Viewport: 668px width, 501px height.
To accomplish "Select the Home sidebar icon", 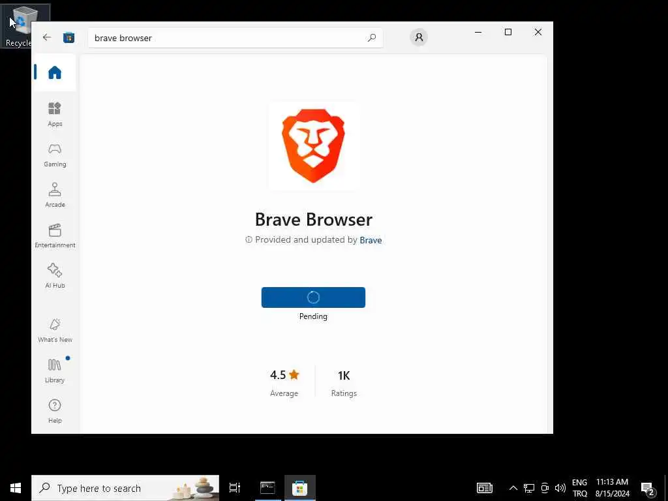I will (55, 72).
